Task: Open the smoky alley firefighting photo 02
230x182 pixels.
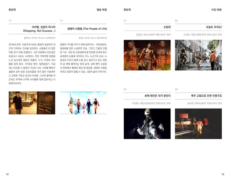Action: pos(198,55)
